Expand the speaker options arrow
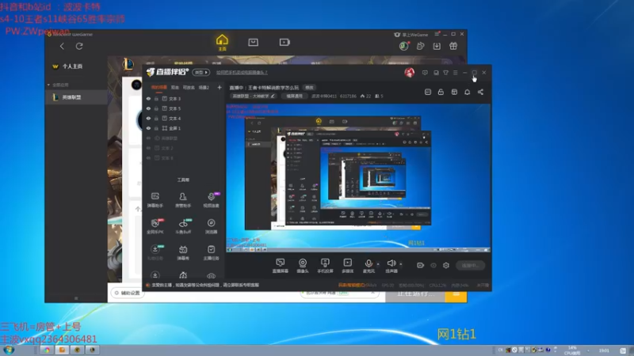 coord(401,264)
